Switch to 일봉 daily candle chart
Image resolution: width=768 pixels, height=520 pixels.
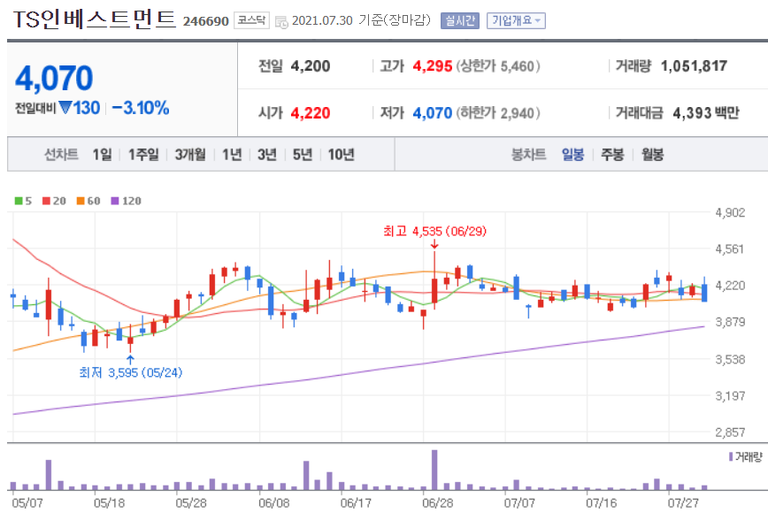pos(572,155)
